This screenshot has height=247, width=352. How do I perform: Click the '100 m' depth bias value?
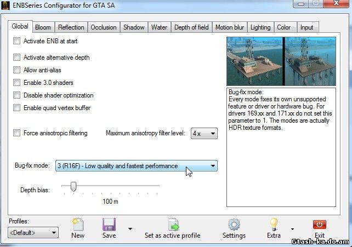coord(110,202)
